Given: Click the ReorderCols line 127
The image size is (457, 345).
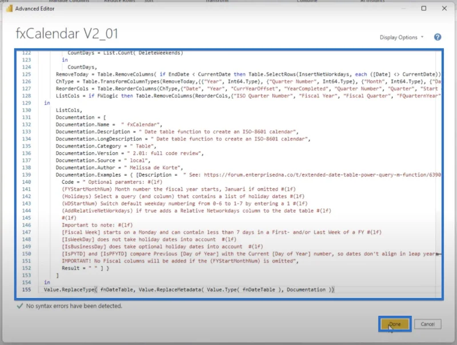Looking at the screenshot, I should tap(248, 89).
